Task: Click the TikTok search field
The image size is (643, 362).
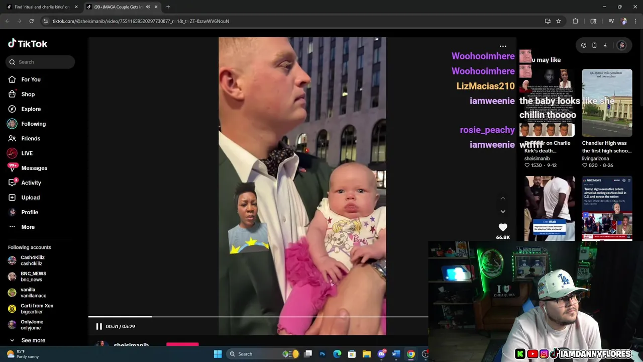Action: (40, 62)
